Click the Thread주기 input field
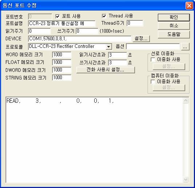The image size is (195, 188). [135, 23]
